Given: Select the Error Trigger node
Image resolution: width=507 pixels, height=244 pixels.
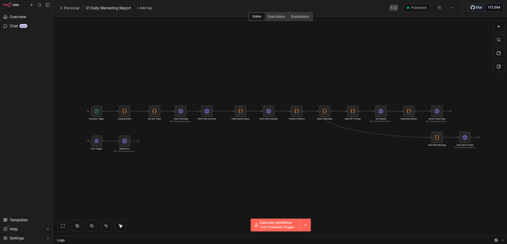Looking at the screenshot, I should 97,141.
